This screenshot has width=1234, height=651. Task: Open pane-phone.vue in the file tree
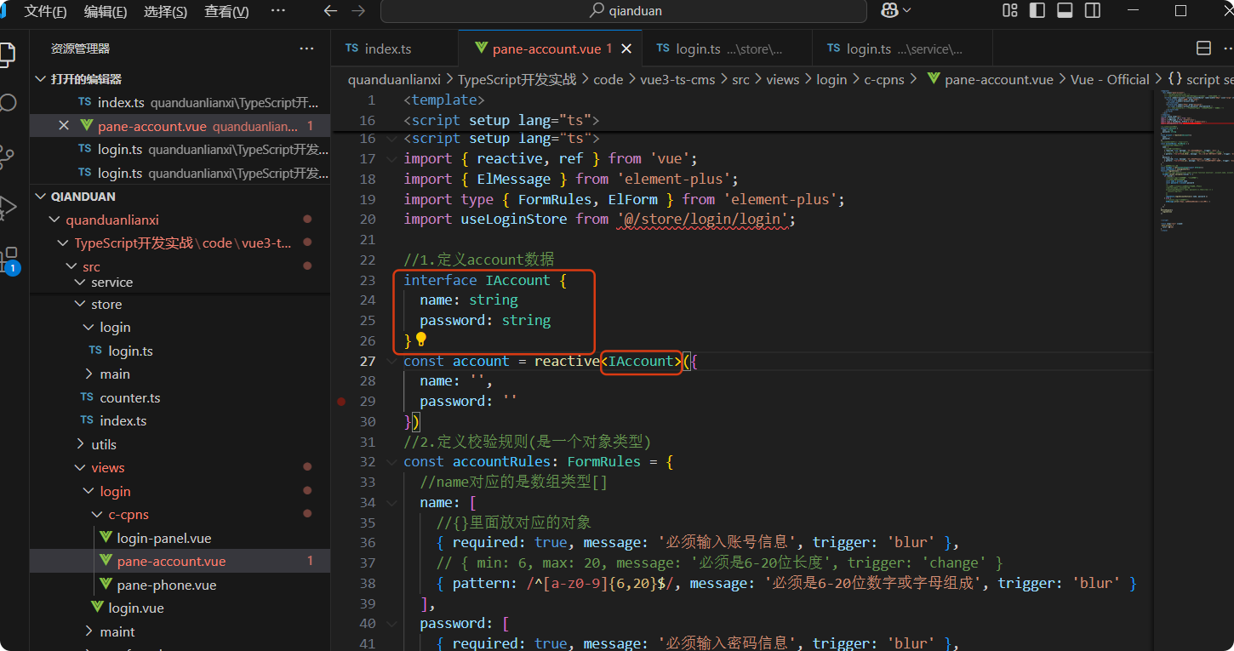[x=166, y=585]
